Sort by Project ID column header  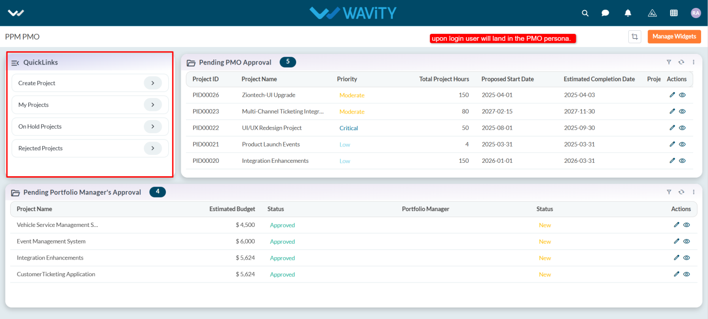205,79
